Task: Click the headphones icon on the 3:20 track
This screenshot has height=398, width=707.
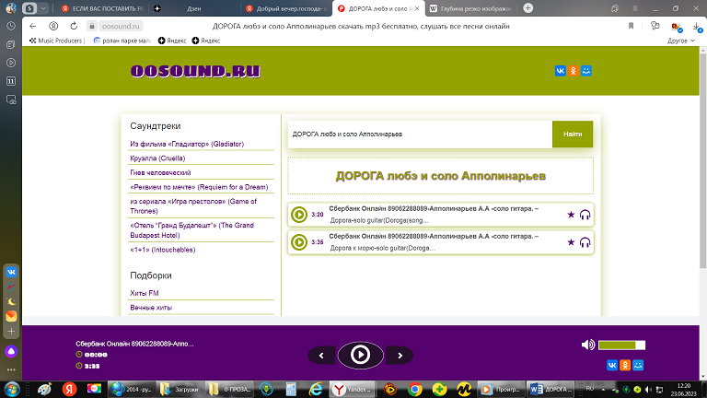Action: pos(585,215)
